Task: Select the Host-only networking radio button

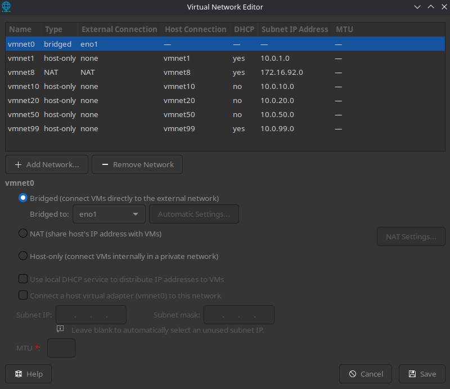Action: coord(23,256)
